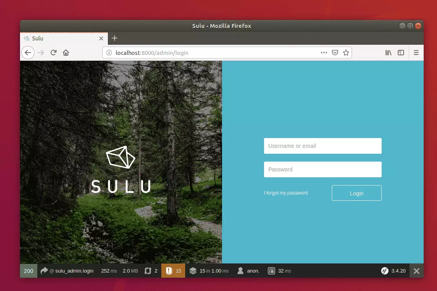Image resolution: width=437 pixels, height=291 pixels.
Task: Click the address bar URL localhost:8000/admin/login
Action: click(152, 53)
